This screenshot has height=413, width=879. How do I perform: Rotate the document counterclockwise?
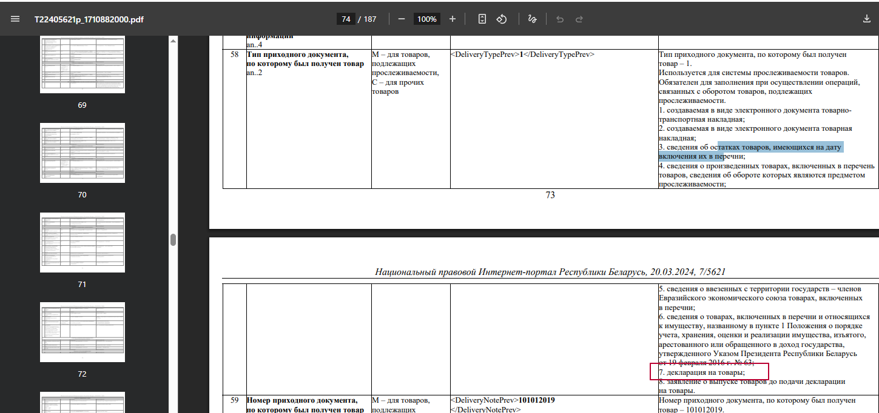502,19
